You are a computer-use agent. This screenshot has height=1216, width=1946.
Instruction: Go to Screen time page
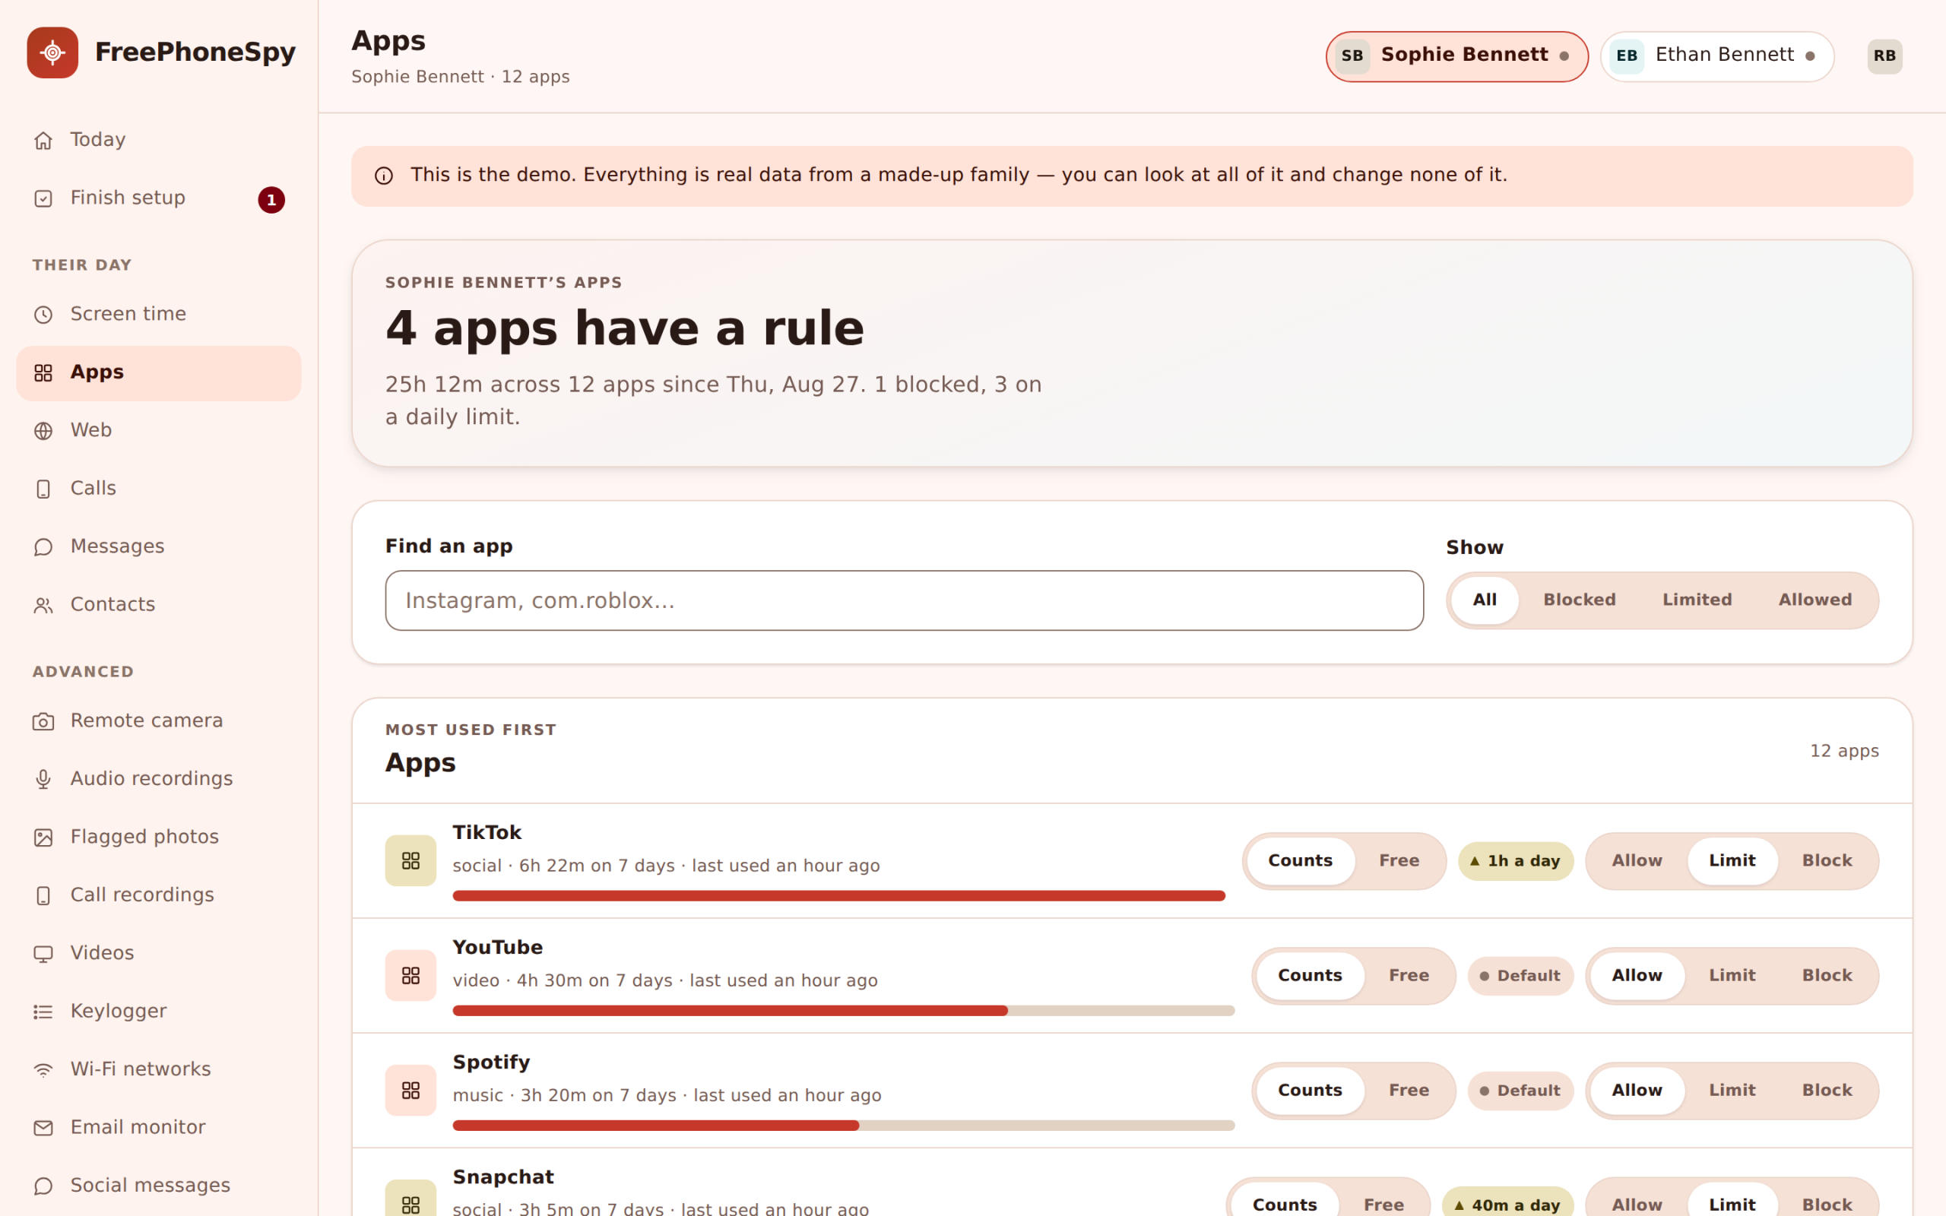[158, 315]
